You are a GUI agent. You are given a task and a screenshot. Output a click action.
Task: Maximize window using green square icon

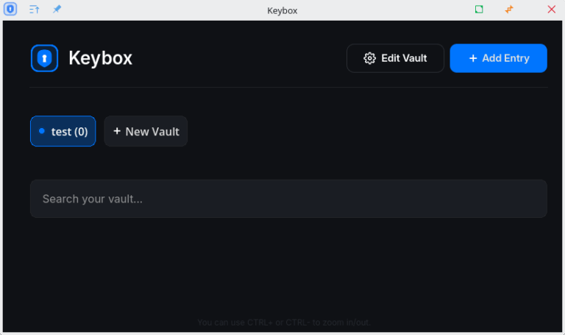click(479, 10)
